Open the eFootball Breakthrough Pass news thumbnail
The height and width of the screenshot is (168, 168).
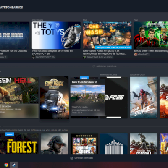[151, 35]
